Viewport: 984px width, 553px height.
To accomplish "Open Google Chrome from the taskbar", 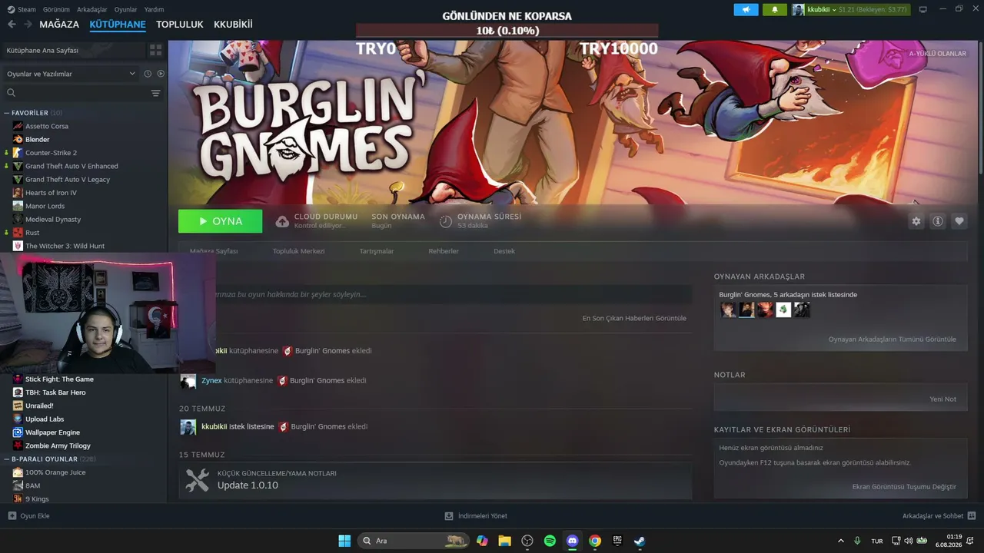I will tap(594, 541).
